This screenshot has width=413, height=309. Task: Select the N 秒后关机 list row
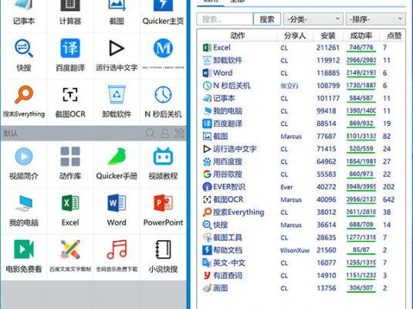tap(302, 86)
